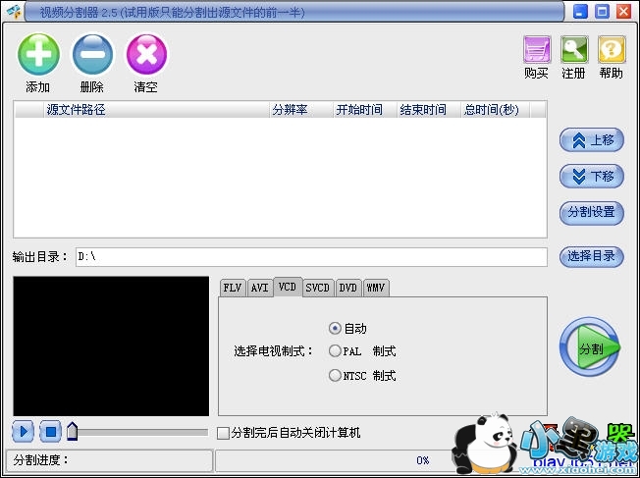Switch to the FLV tab
Viewport: 640px width, 478px height.
233,289
